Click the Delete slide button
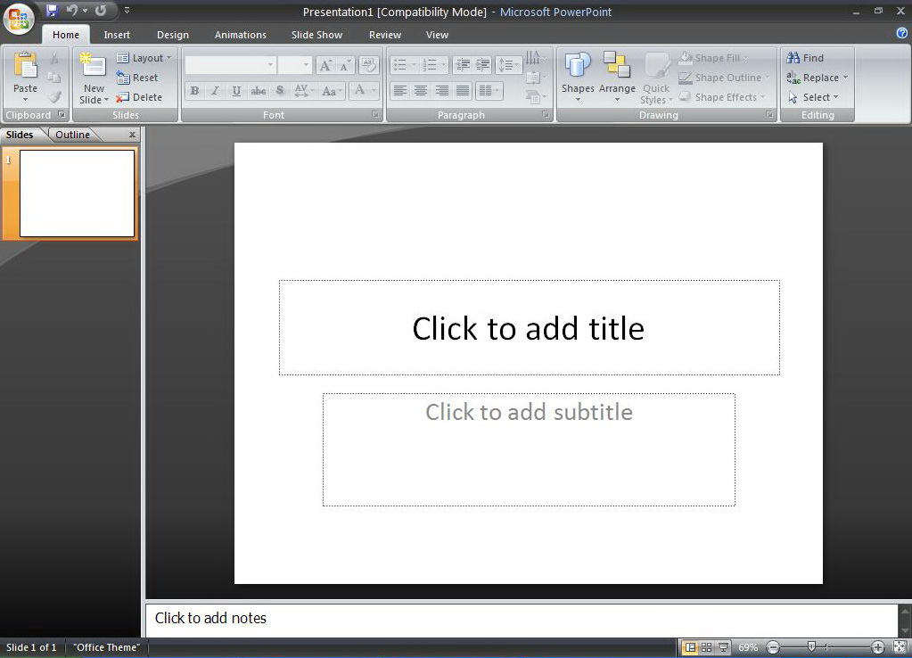912x658 pixels. coord(140,97)
